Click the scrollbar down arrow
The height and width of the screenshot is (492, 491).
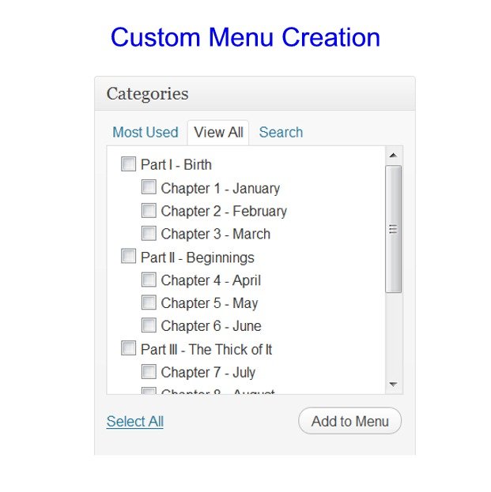393,384
